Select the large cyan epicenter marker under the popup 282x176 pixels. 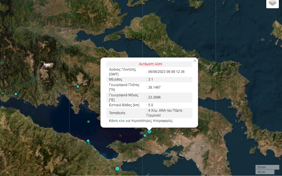(149, 131)
